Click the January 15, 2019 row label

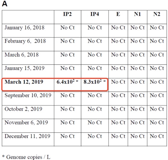click(x=24, y=68)
